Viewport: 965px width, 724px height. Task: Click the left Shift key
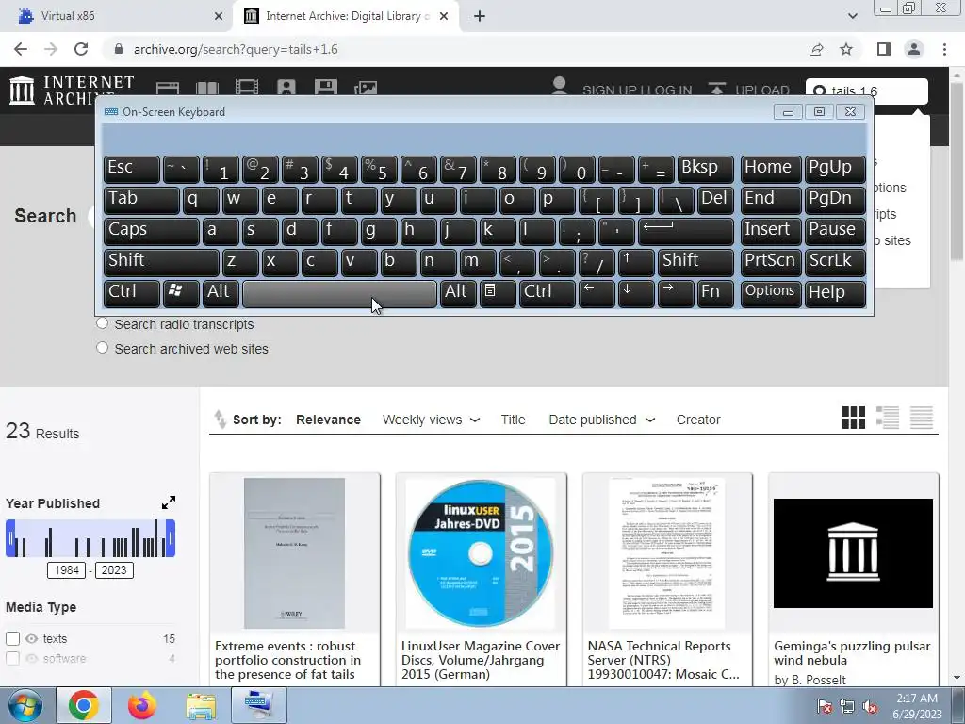point(161,262)
